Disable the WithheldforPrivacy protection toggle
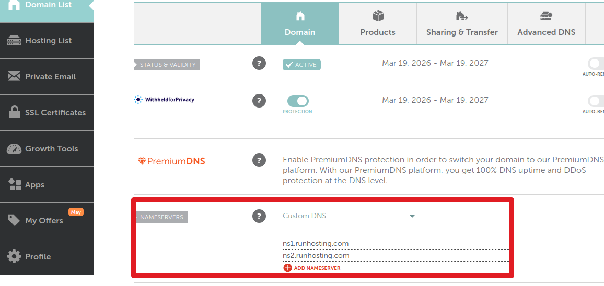Image resolution: width=604 pixels, height=286 pixels. 298,101
